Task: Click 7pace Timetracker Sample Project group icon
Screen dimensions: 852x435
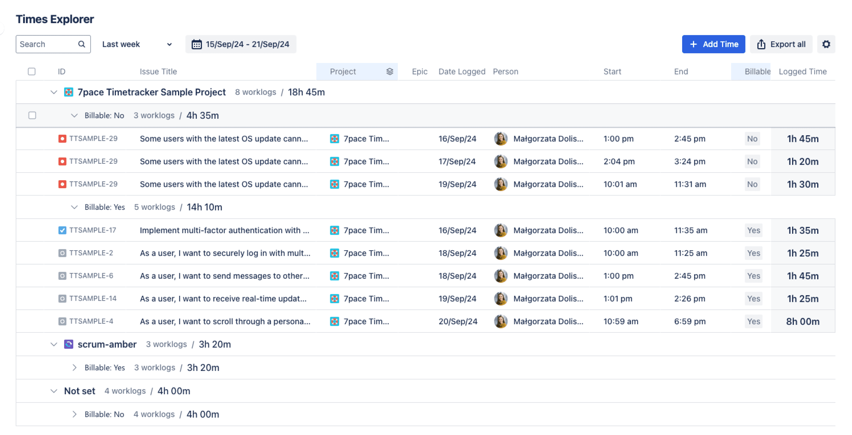Action: coord(68,92)
